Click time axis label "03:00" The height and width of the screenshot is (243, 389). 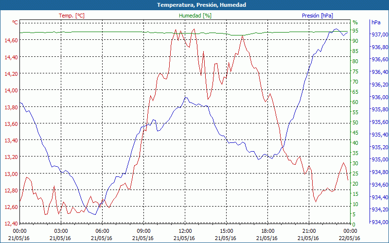coord(61,231)
